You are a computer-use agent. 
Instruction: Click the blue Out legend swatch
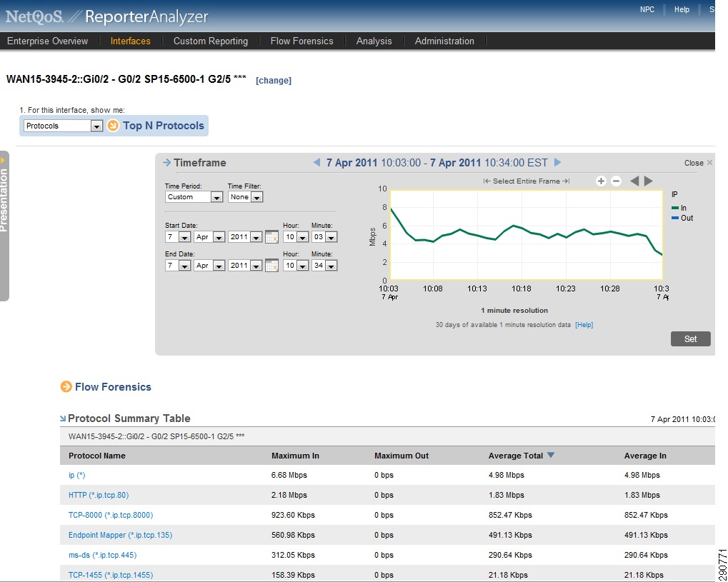click(x=675, y=218)
